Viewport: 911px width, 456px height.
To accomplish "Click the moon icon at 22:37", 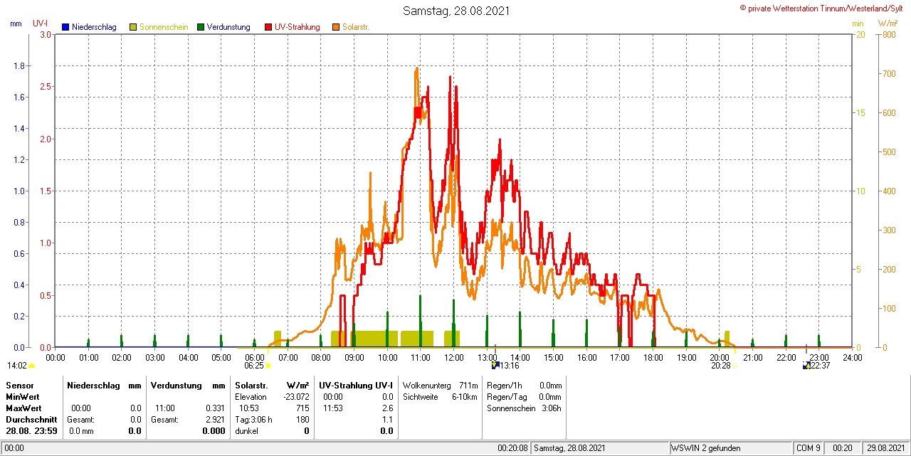I will tap(806, 366).
